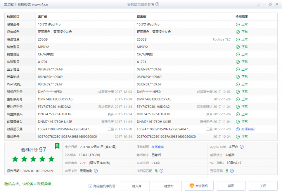Open 如何判断? link for display
The image size is (282, 195).
click(248, 129)
